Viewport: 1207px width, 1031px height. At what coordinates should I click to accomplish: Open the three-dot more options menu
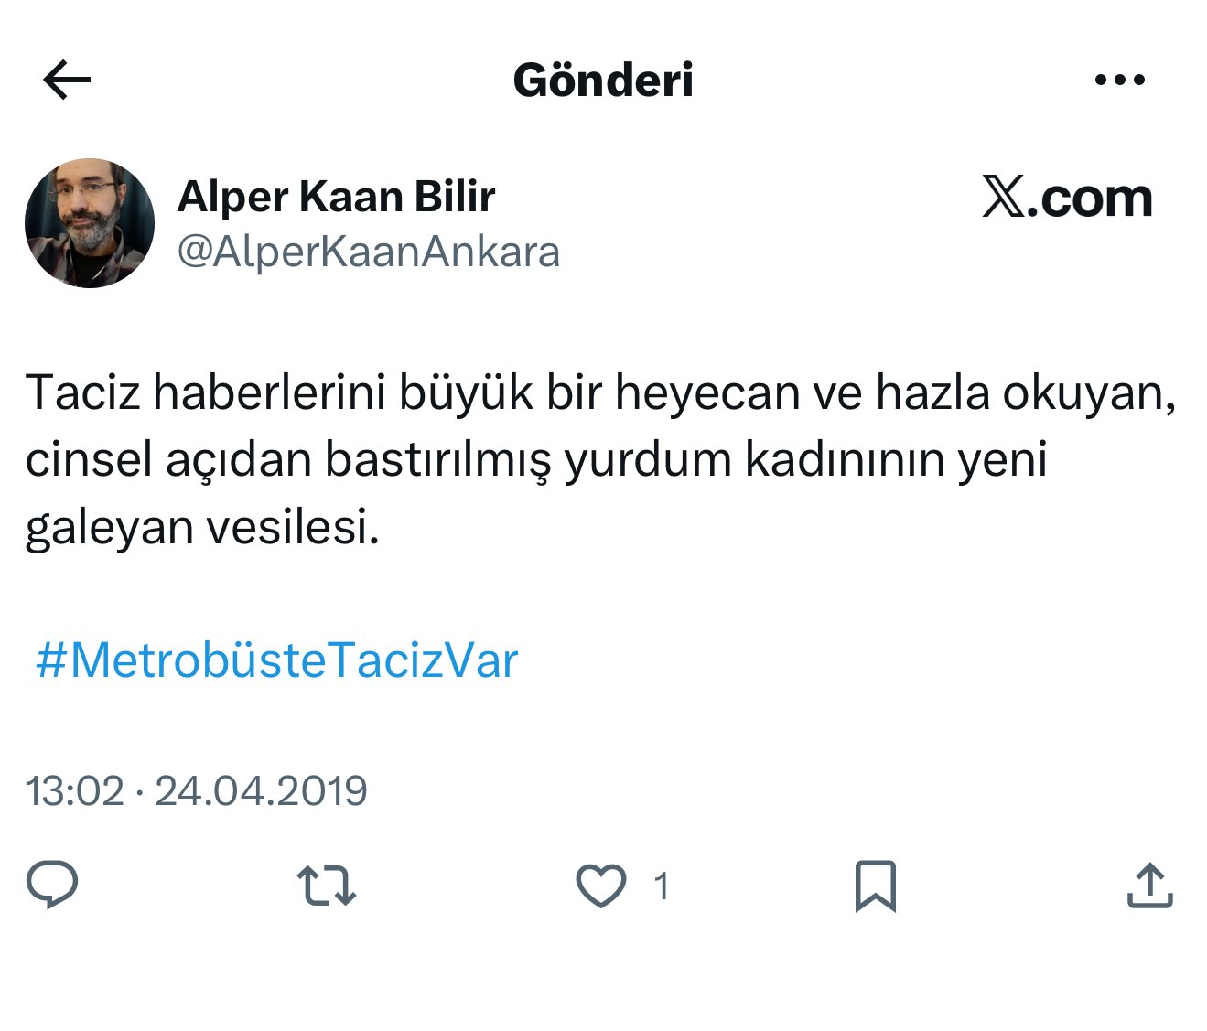pos(1119,81)
